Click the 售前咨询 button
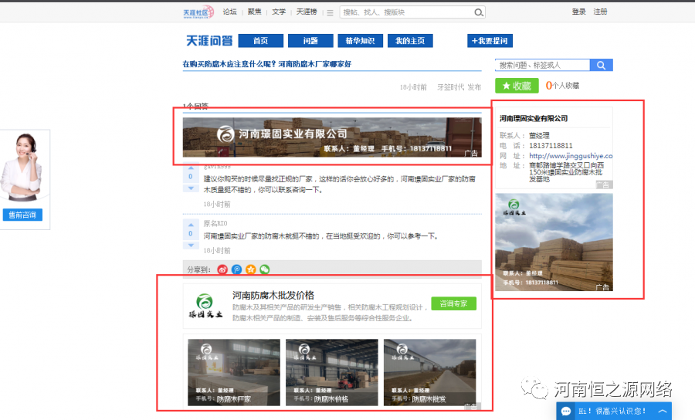695x420 pixels. click(x=22, y=215)
